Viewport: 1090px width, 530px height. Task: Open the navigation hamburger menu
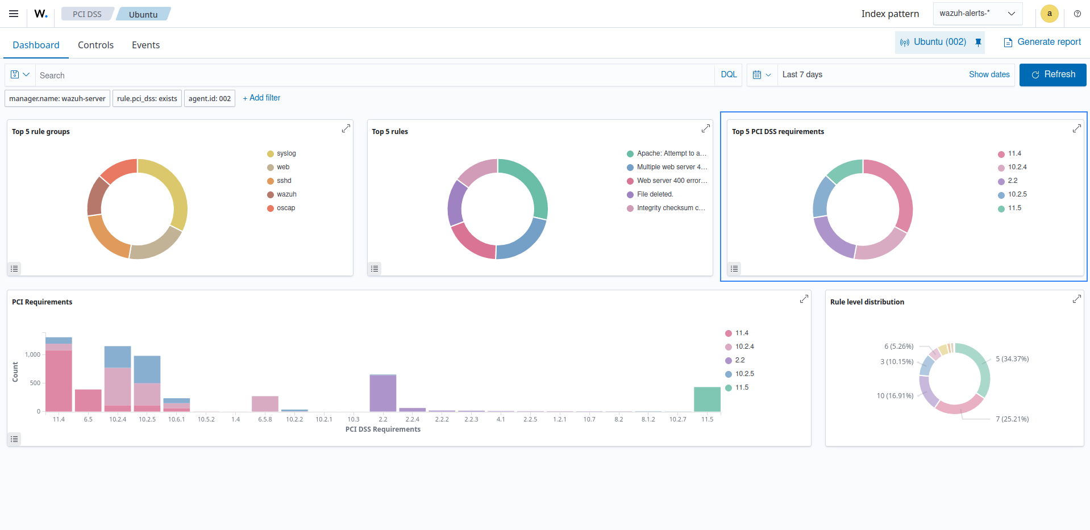(13, 14)
